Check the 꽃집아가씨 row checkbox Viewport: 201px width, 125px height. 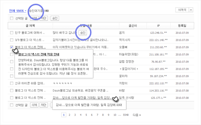12,69
